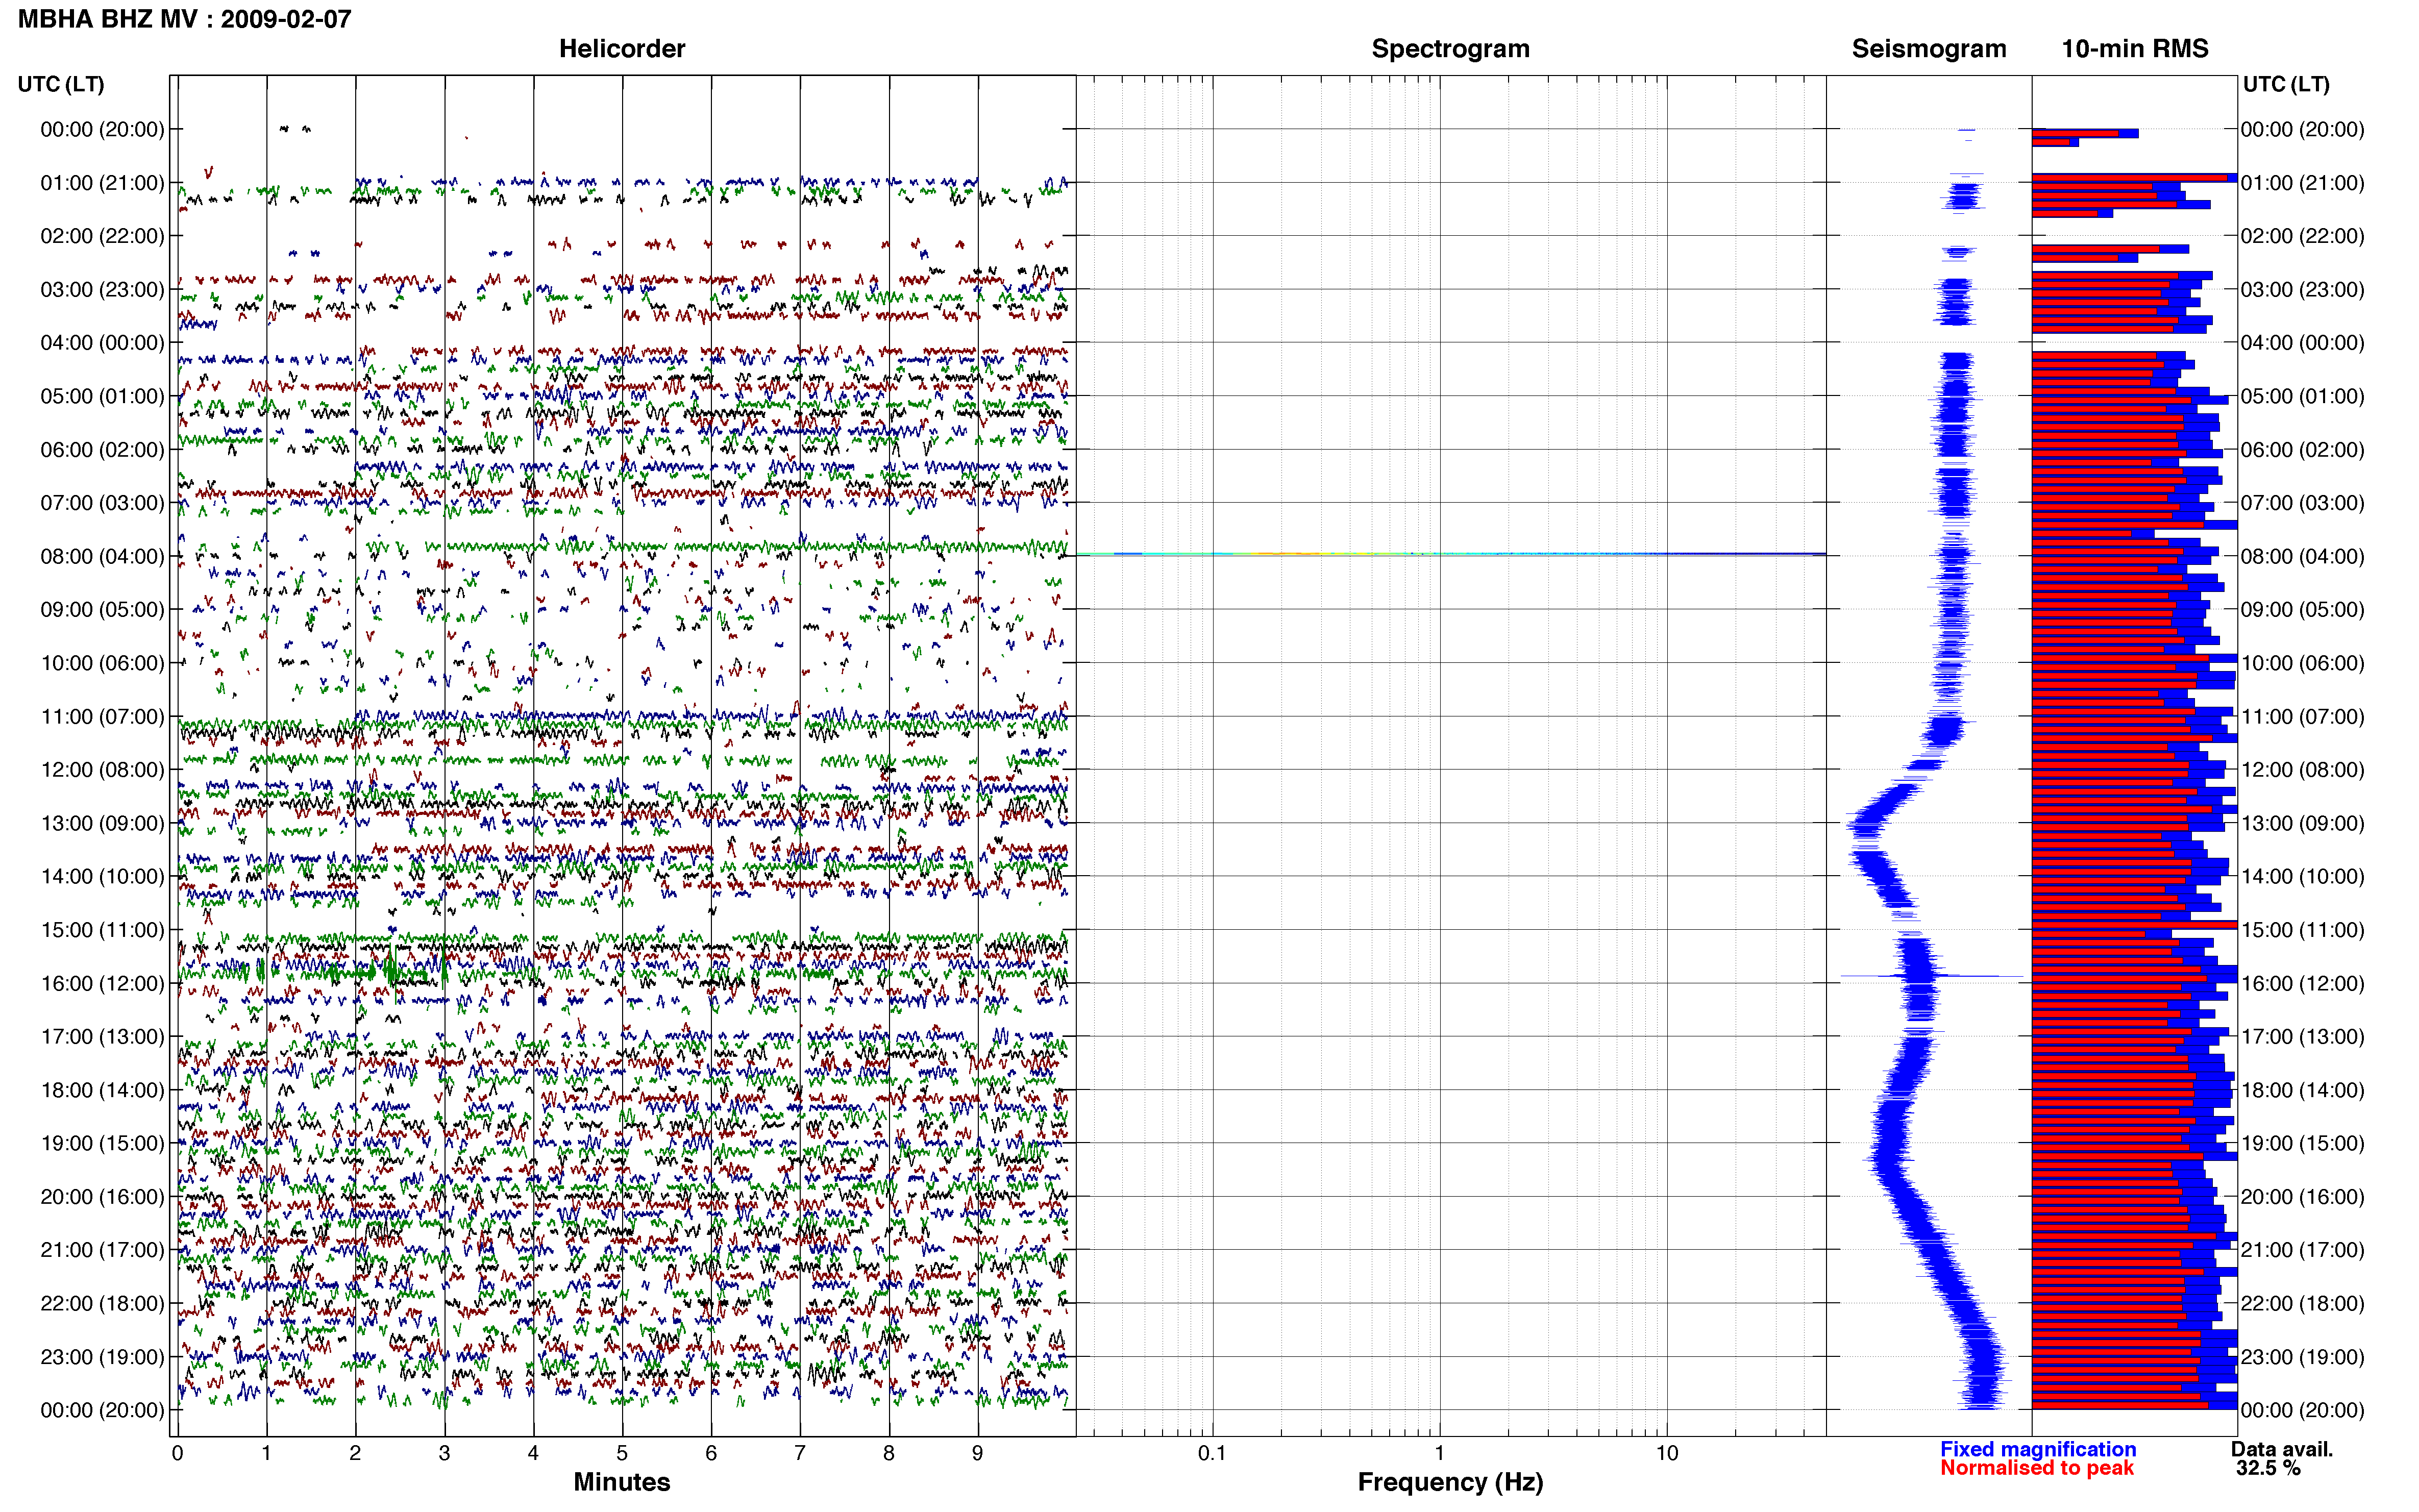
Task: Click 05:00 (01:00) on the right time axis
Action: pyautogui.click(x=2302, y=396)
